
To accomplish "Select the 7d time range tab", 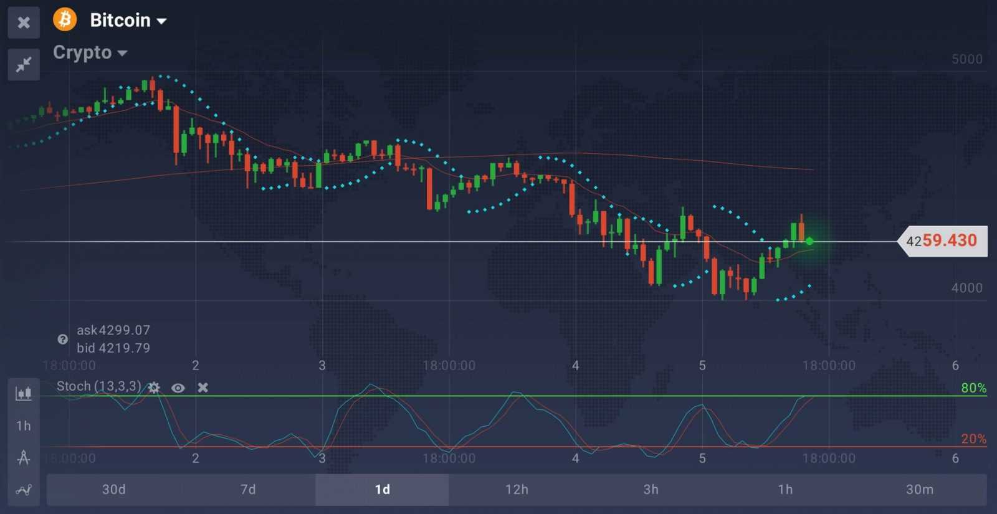I will coord(248,490).
